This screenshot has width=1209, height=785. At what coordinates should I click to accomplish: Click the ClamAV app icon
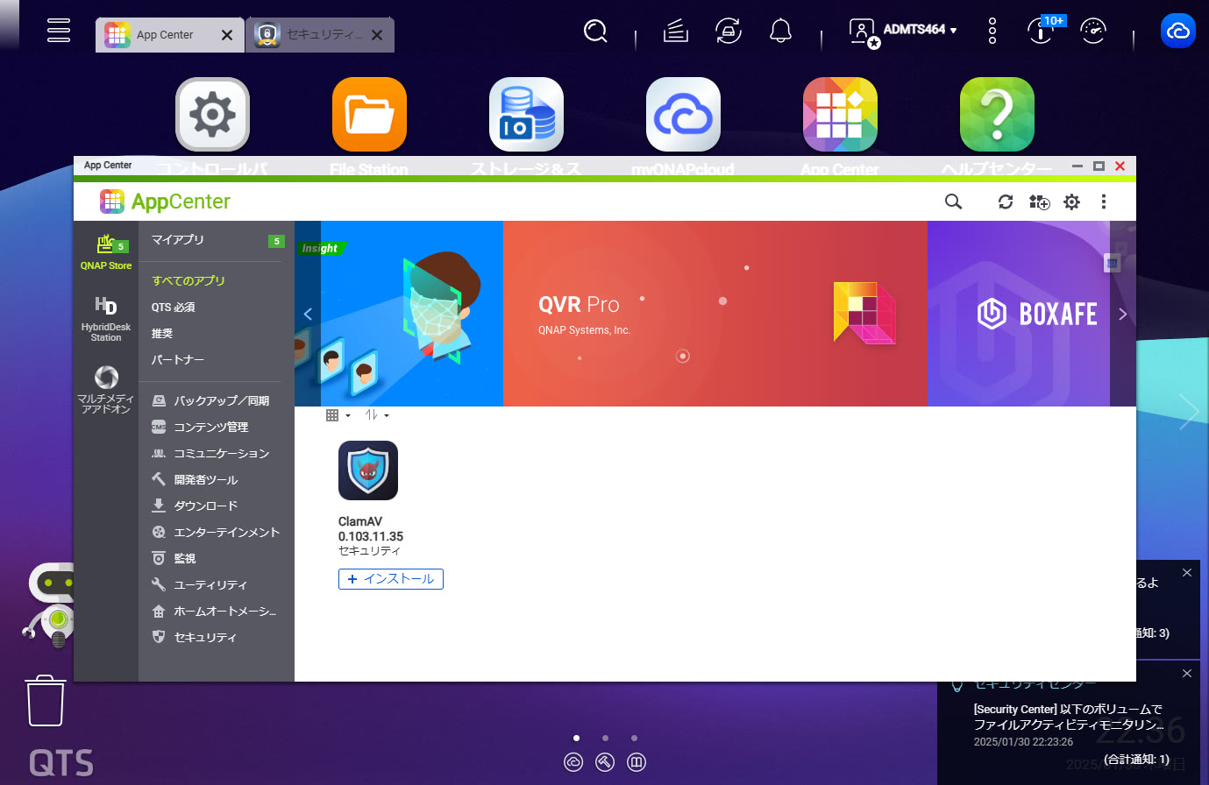[368, 470]
